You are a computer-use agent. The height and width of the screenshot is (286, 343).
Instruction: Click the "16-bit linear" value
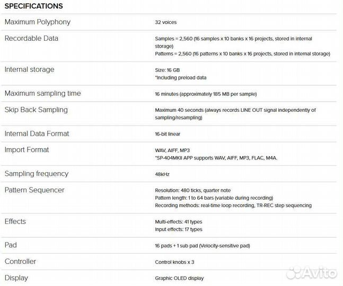tap(168, 134)
